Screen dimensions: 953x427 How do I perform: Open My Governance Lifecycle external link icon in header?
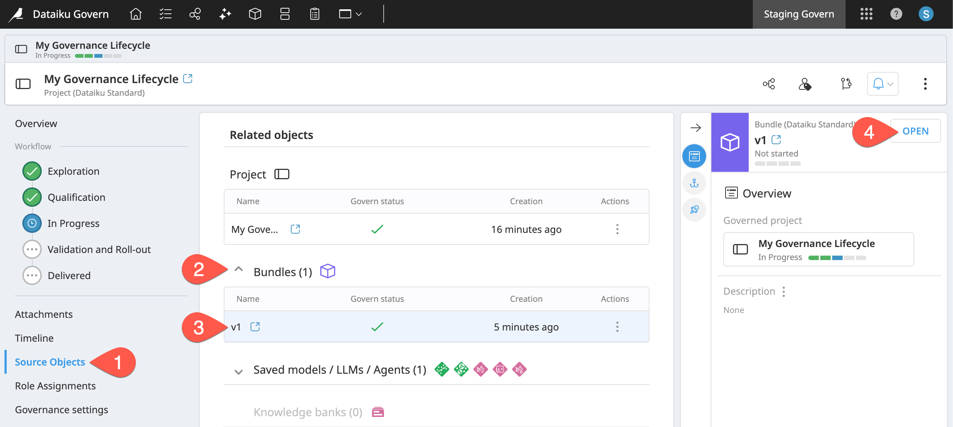pos(188,79)
